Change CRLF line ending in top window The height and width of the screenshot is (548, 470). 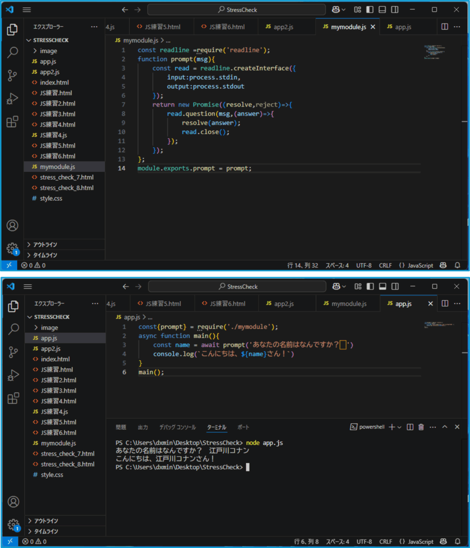[x=385, y=265]
